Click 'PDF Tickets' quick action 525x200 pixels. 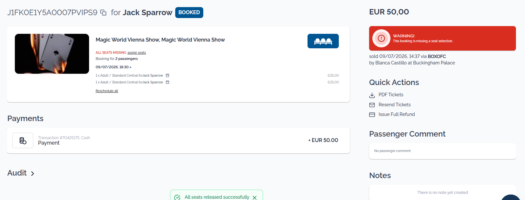(x=391, y=95)
